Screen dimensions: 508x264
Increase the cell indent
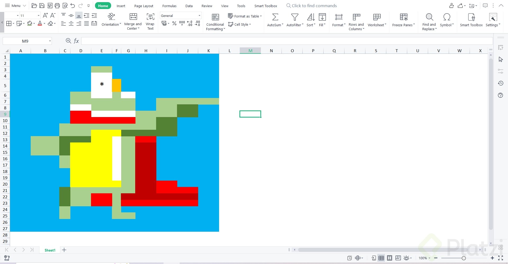pyautogui.click(x=94, y=16)
